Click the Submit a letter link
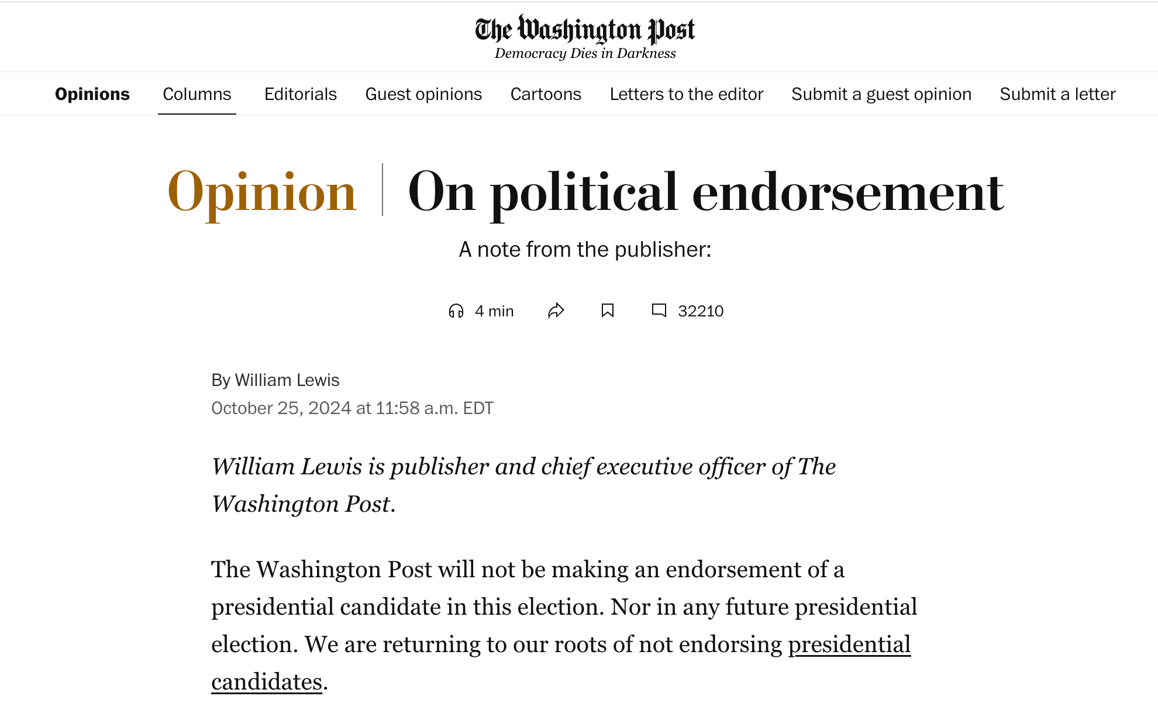Viewport: 1158px width, 703px height. [x=1057, y=94]
